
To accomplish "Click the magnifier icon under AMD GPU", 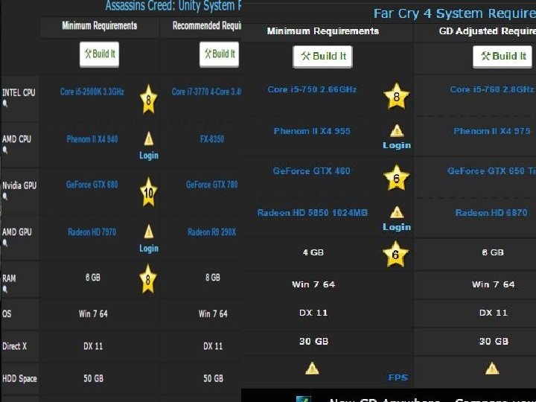I will click(4, 243).
